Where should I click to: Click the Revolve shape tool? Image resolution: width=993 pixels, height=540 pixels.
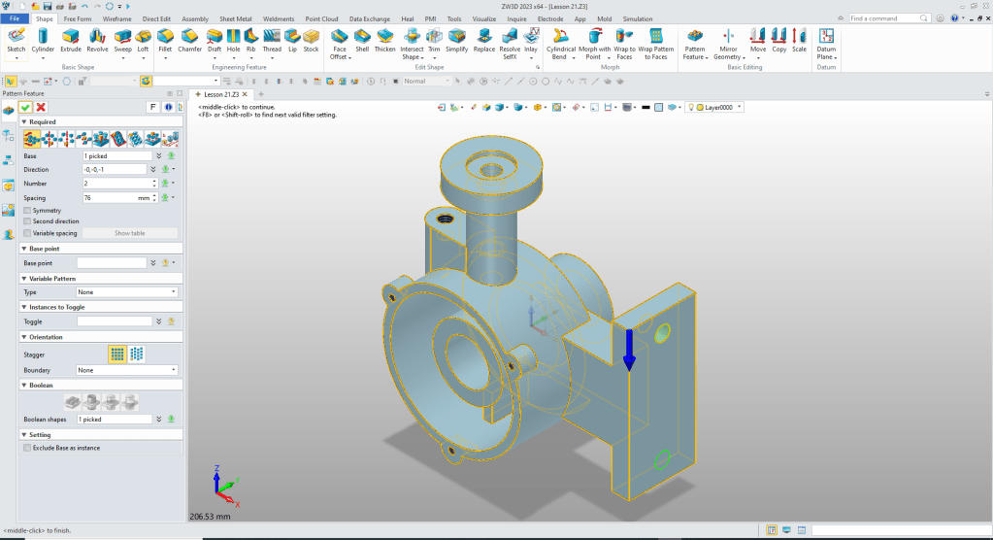(x=97, y=38)
